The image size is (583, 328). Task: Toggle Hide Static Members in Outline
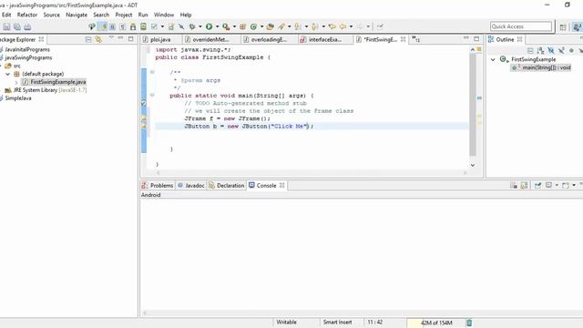tap(561, 50)
